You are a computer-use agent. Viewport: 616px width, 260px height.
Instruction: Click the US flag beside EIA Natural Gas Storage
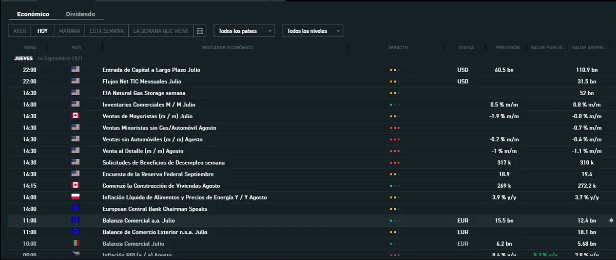click(75, 93)
